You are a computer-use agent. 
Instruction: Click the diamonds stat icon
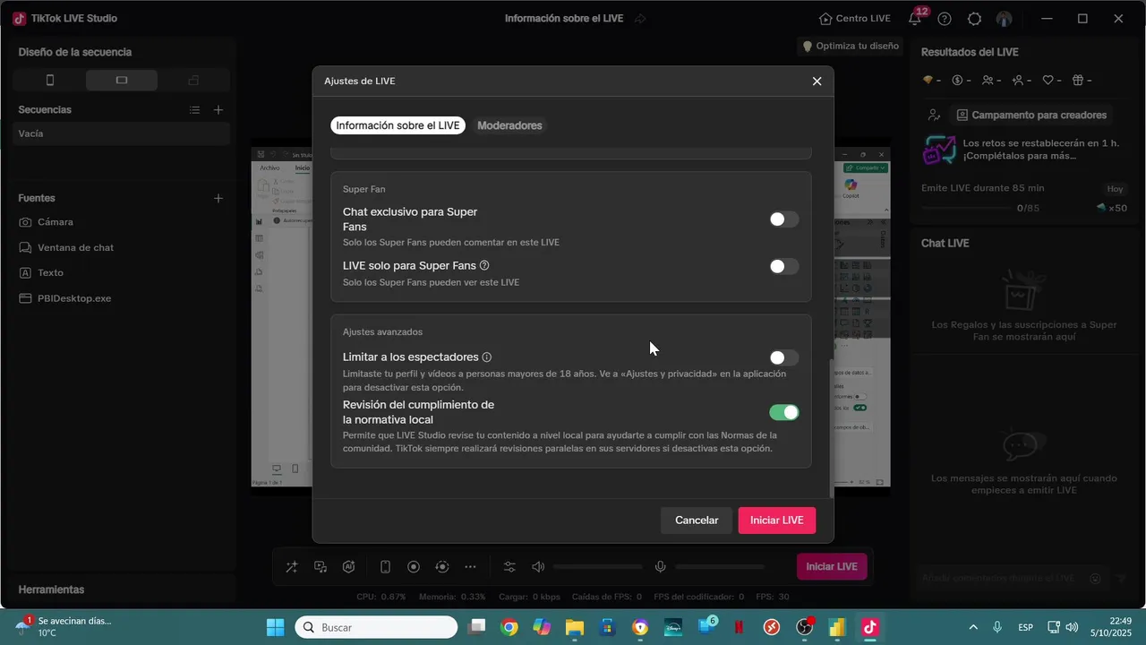click(928, 80)
